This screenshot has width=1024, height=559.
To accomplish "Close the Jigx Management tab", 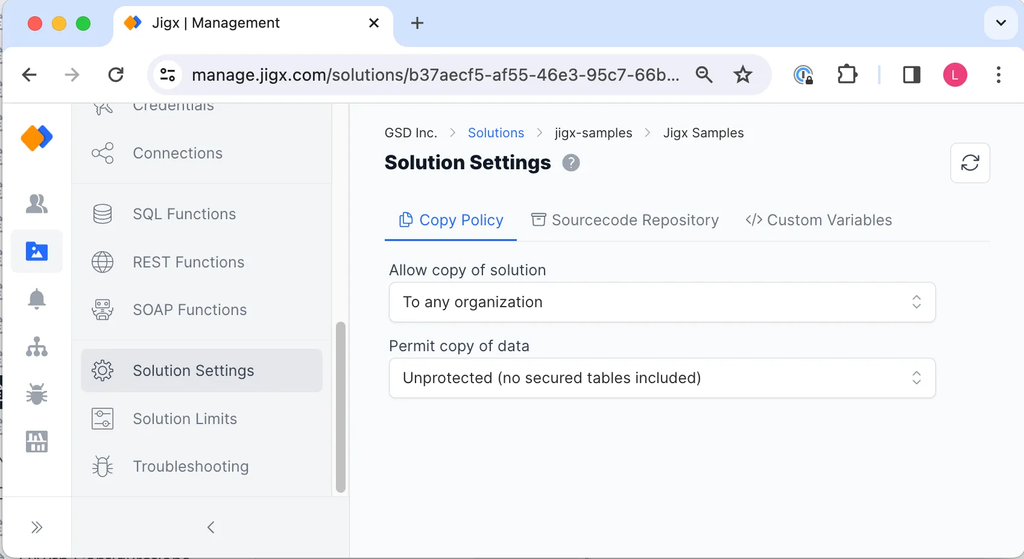I will 374,23.
